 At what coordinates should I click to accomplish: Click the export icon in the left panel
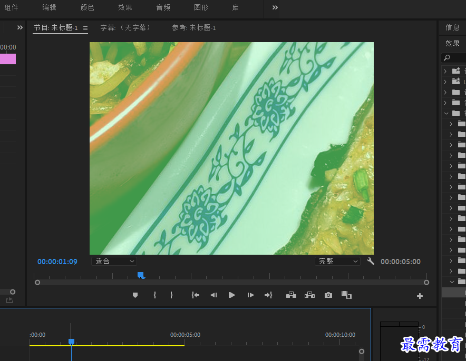[x=9, y=300]
